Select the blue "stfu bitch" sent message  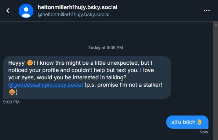(x=187, y=122)
